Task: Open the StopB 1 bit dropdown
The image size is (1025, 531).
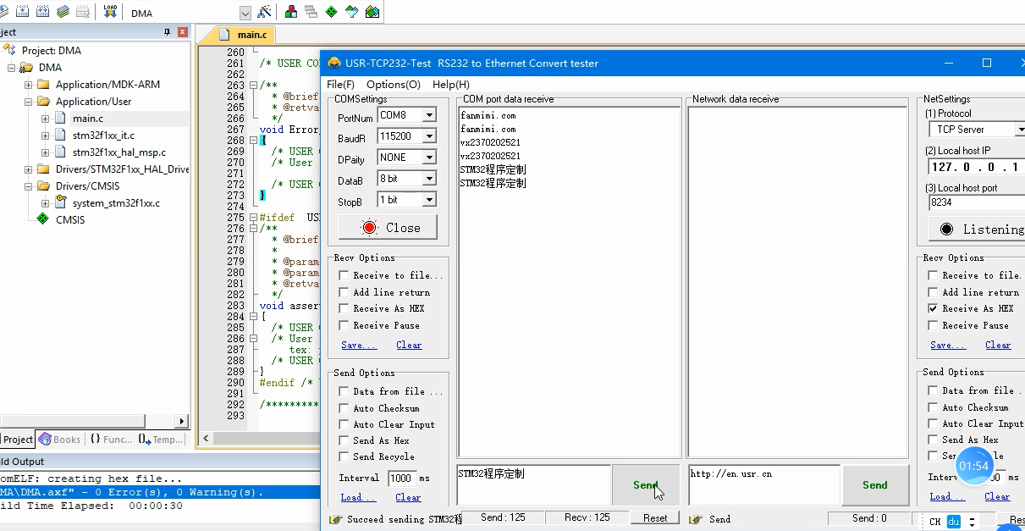Action: pyautogui.click(x=429, y=200)
